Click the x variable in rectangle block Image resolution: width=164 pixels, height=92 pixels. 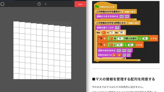click(114, 55)
